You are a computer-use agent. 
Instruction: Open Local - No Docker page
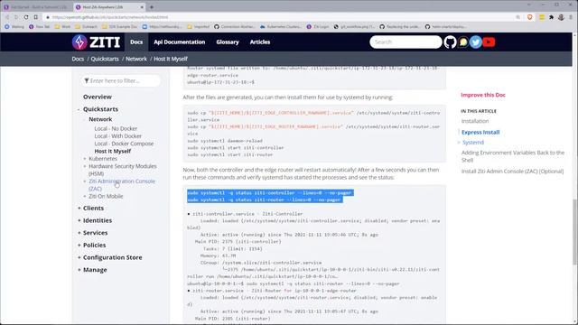116,128
